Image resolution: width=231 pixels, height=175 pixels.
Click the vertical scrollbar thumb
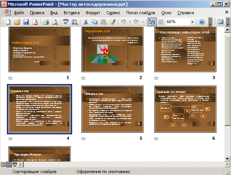(227, 81)
